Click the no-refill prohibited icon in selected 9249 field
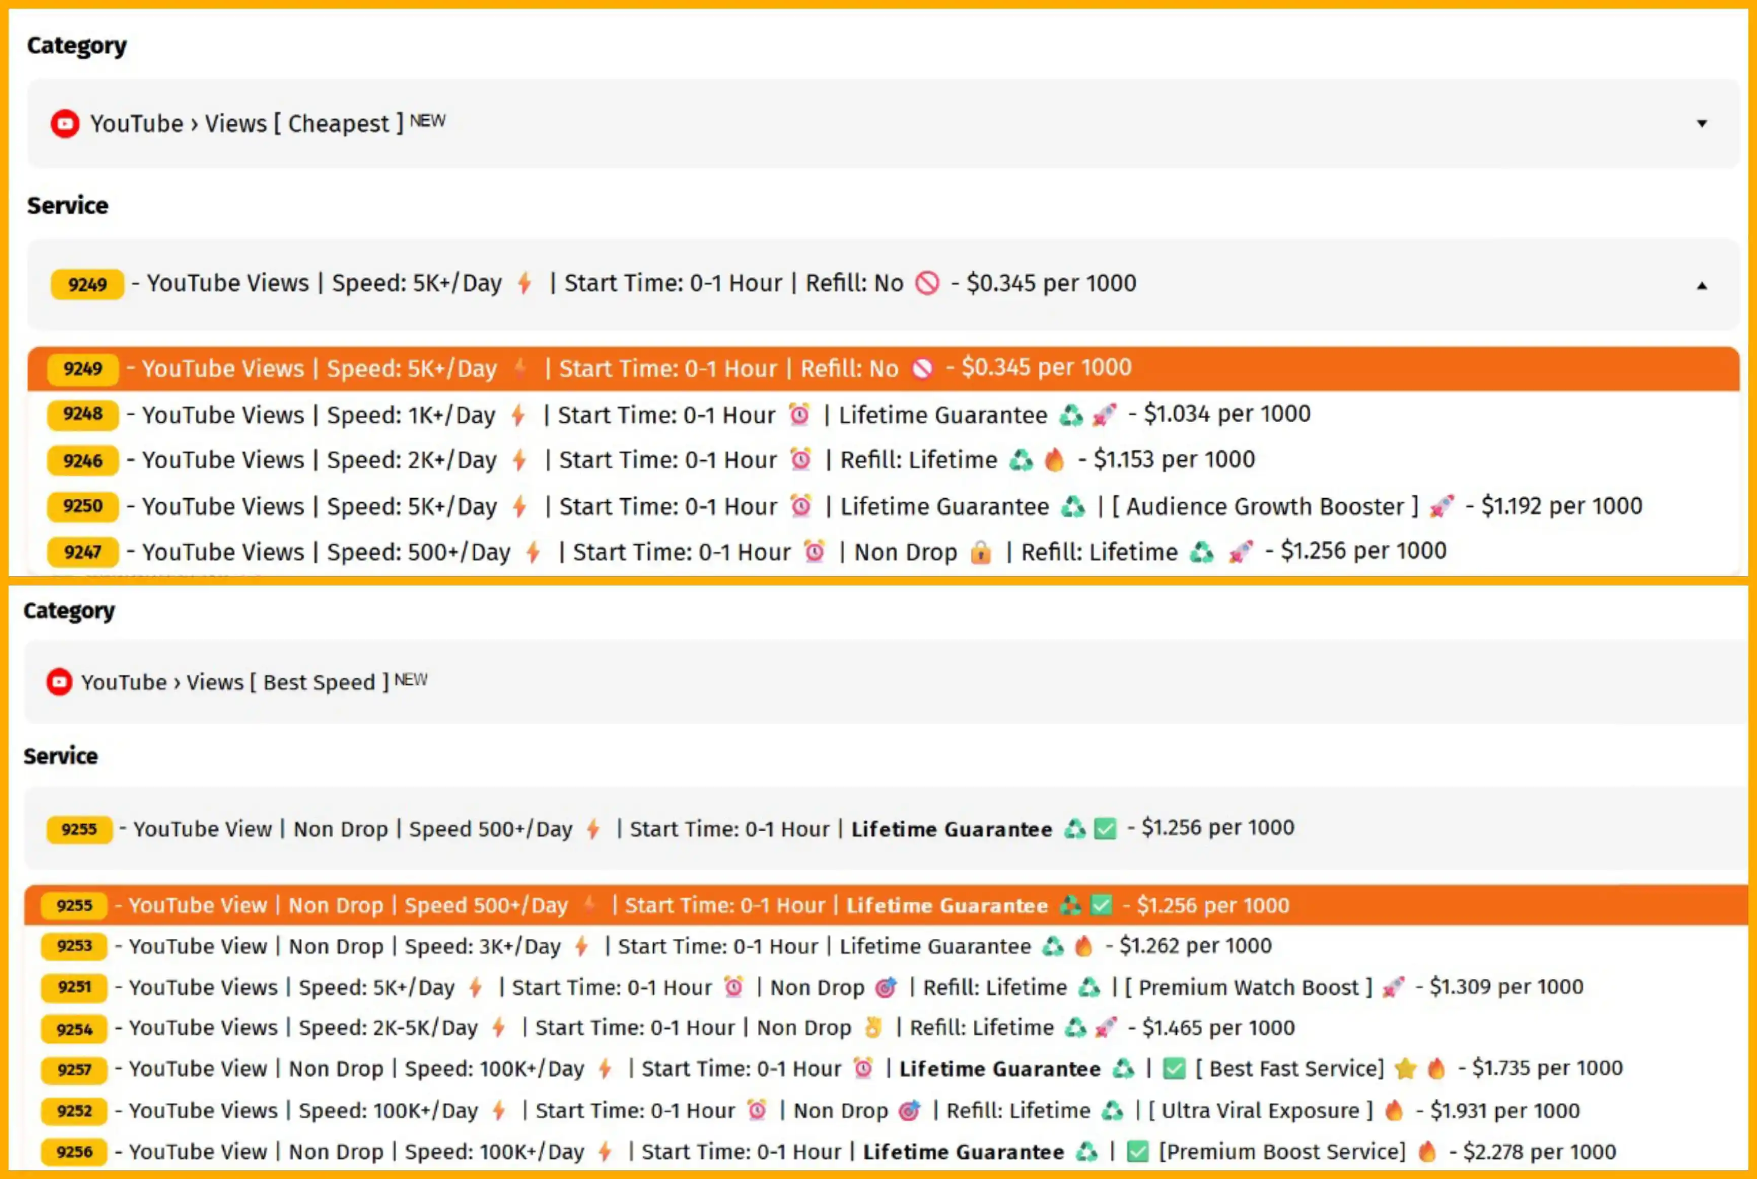 point(927,283)
